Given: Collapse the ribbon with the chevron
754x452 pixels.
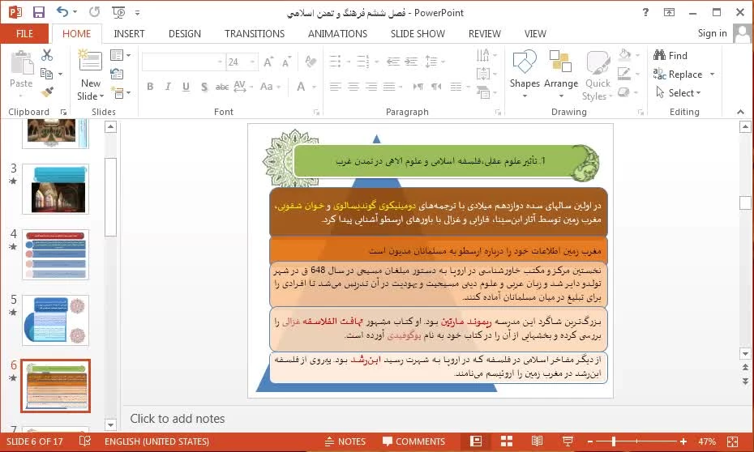Looking at the screenshot, I should tap(740, 112).
